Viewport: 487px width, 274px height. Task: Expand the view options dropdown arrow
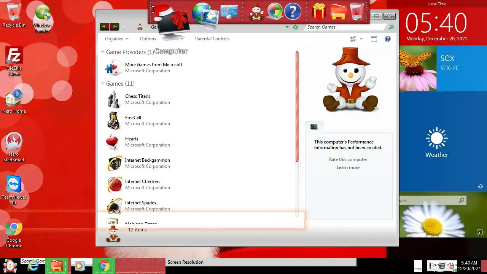pyautogui.click(x=361, y=39)
